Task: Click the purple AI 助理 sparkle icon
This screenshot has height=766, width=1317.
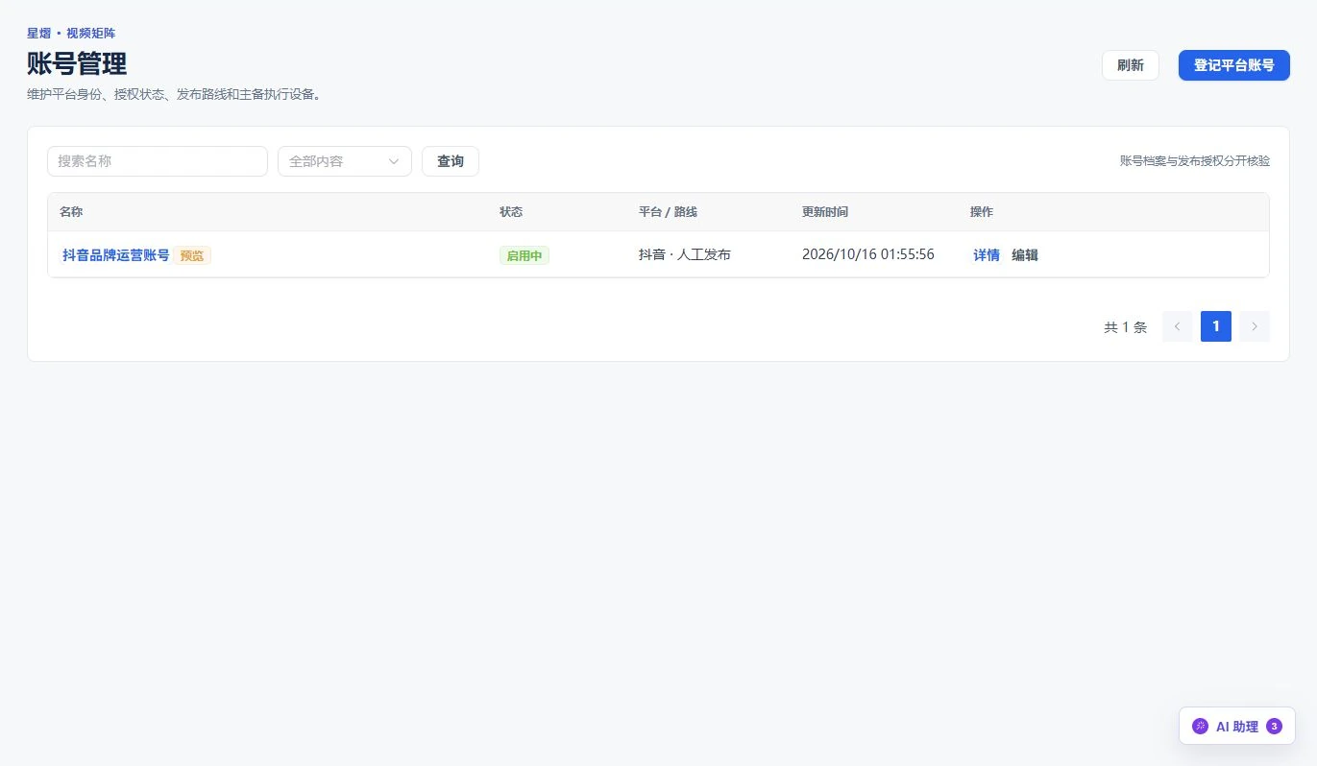Action: point(1200,727)
